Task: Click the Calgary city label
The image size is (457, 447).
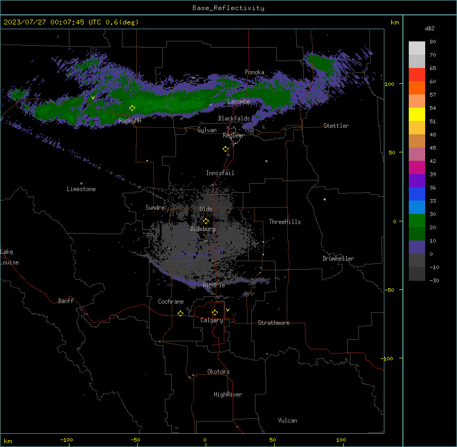Action: [212, 320]
